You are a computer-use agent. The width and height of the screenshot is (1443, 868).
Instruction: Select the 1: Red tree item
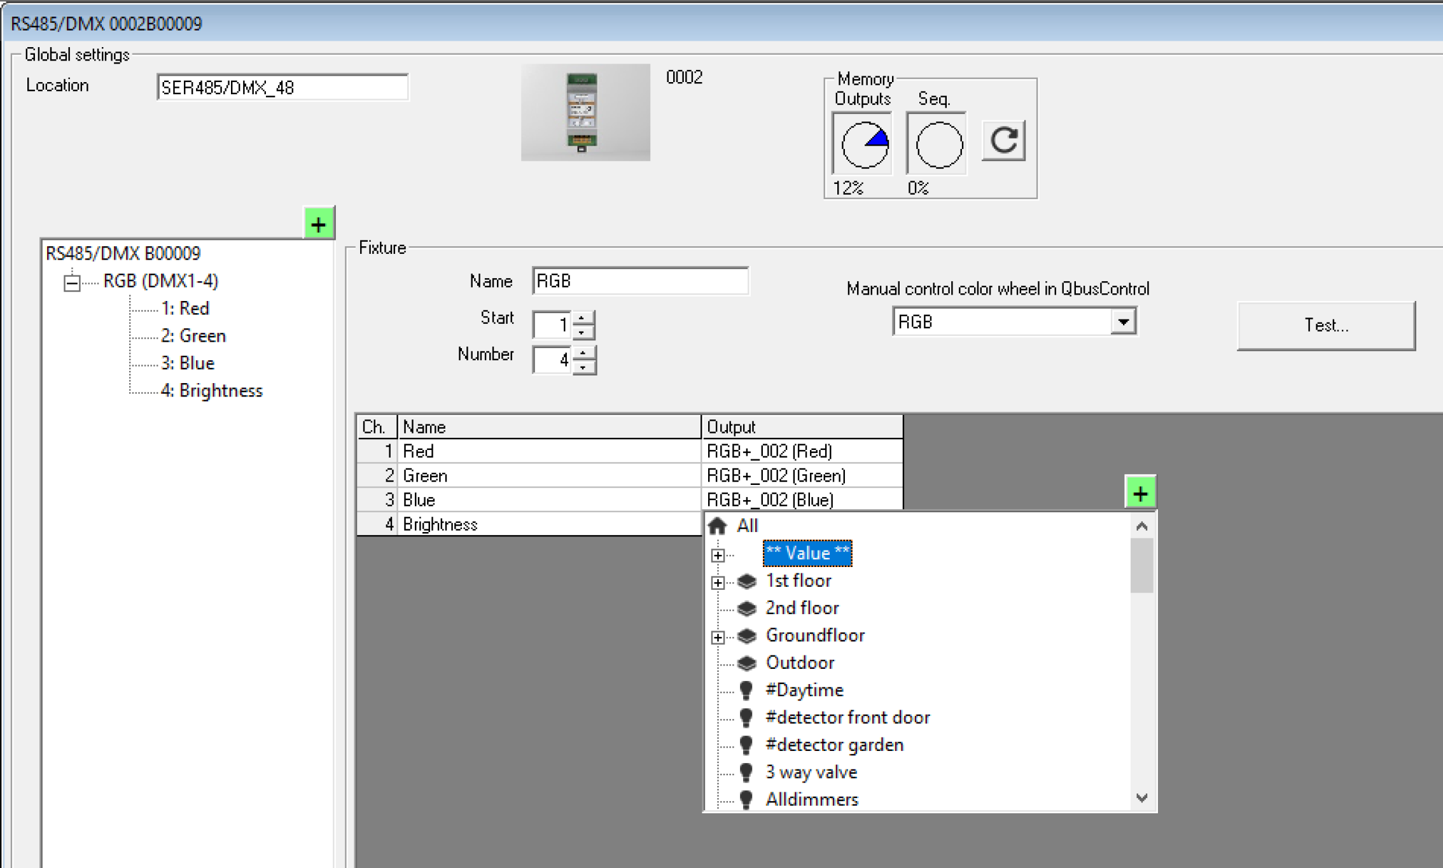pos(185,308)
